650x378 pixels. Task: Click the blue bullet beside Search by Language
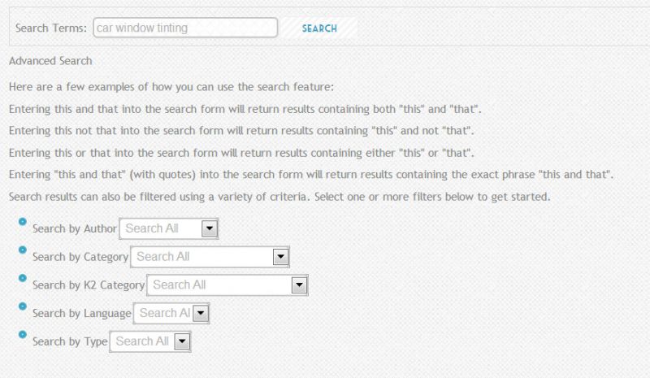coord(23,306)
